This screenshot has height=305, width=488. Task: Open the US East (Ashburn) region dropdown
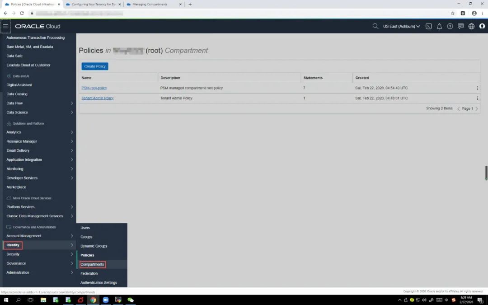401,26
